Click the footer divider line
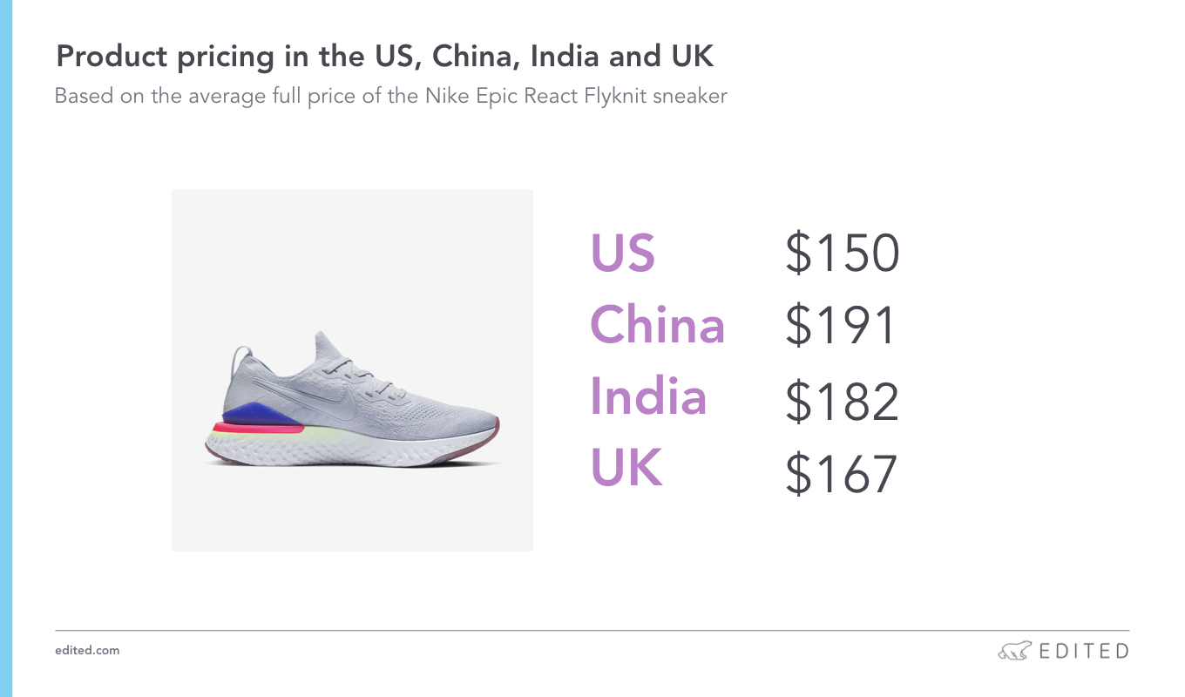The width and height of the screenshot is (1185, 697). point(592,631)
